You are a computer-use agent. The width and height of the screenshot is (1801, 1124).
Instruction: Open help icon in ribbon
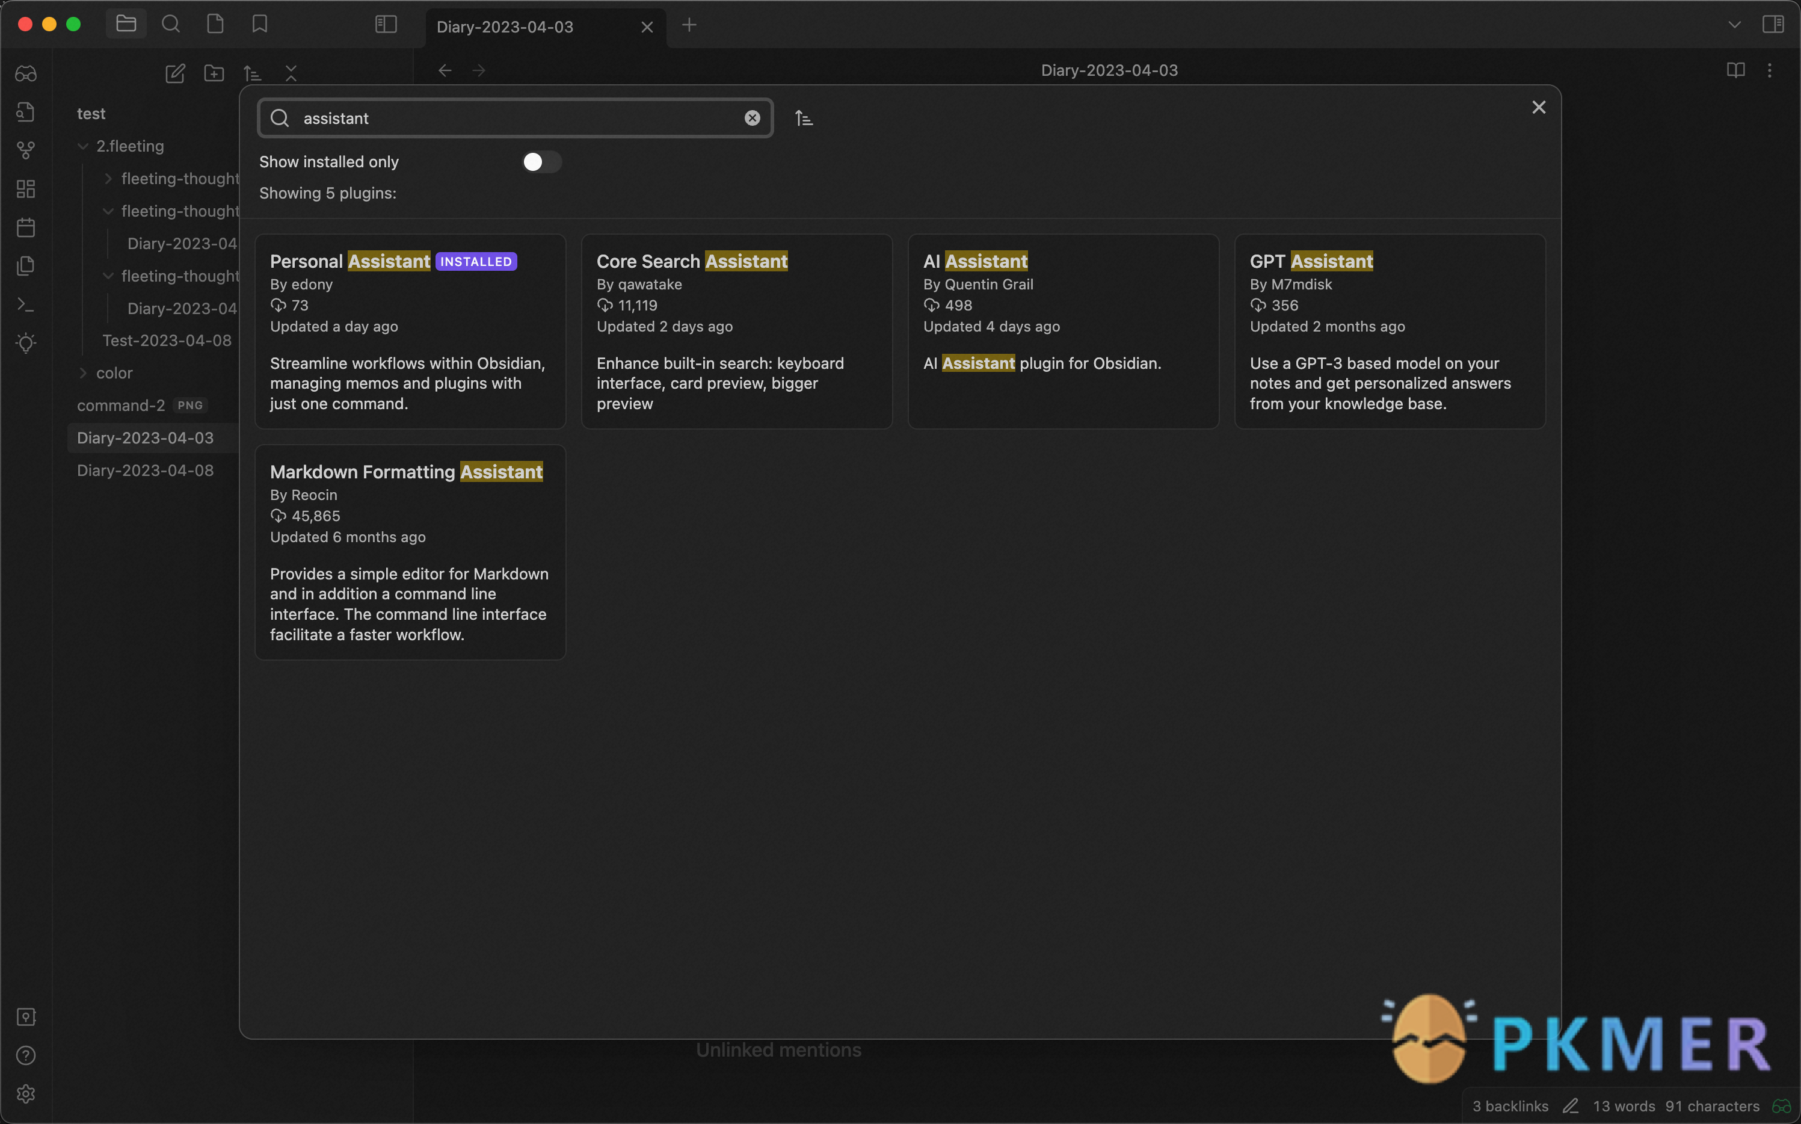(26, 1055)
